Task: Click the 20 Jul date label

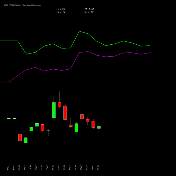Action: [53, 168]
